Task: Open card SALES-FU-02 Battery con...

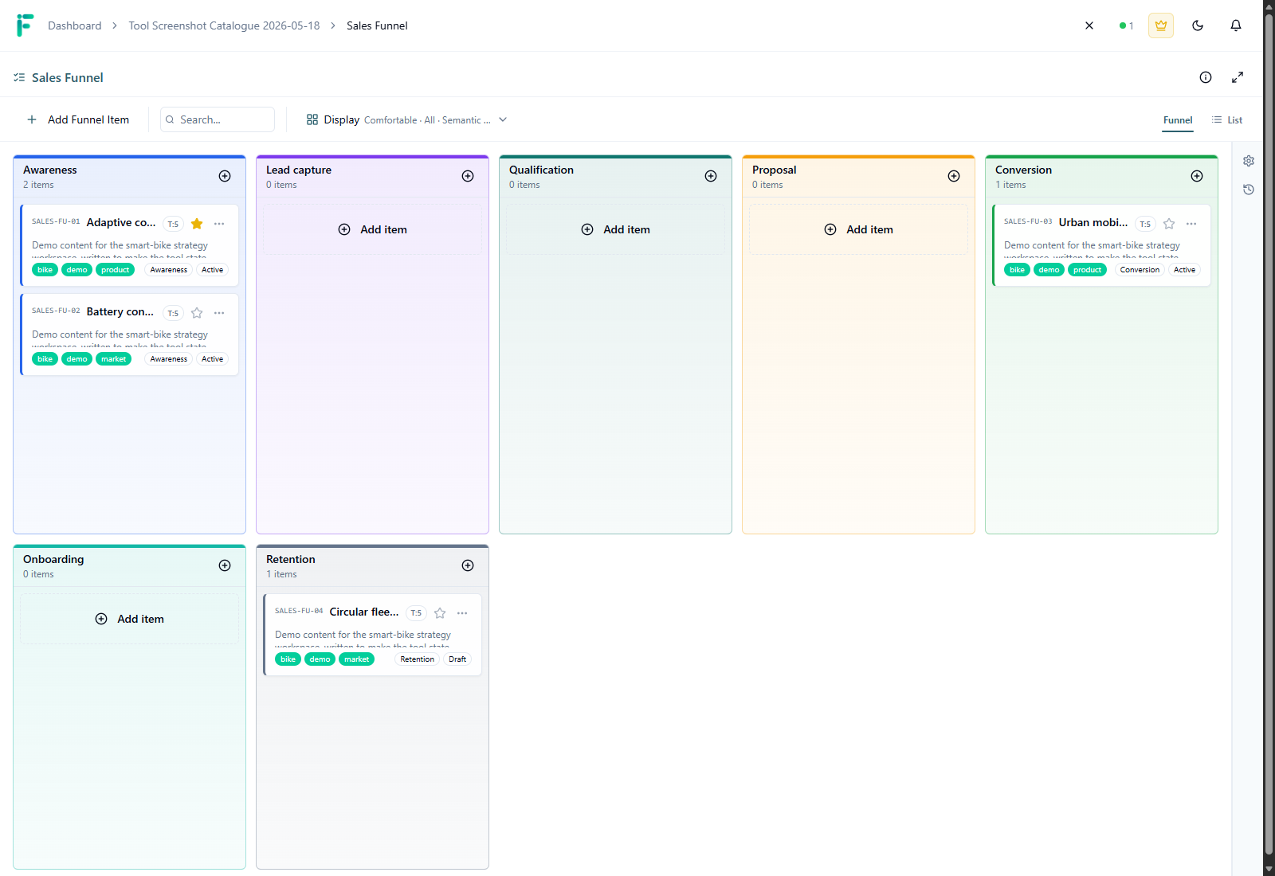Action: [130, 334]
